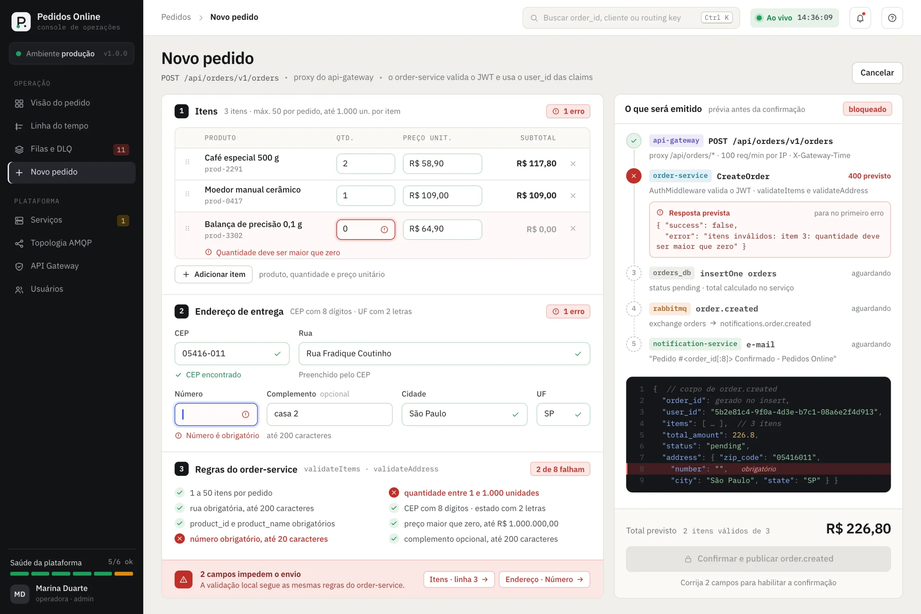Remove the Balança de precisão item
Image resolution: width=921 pixels, height=614 pixels.
(x=573, y=228)
